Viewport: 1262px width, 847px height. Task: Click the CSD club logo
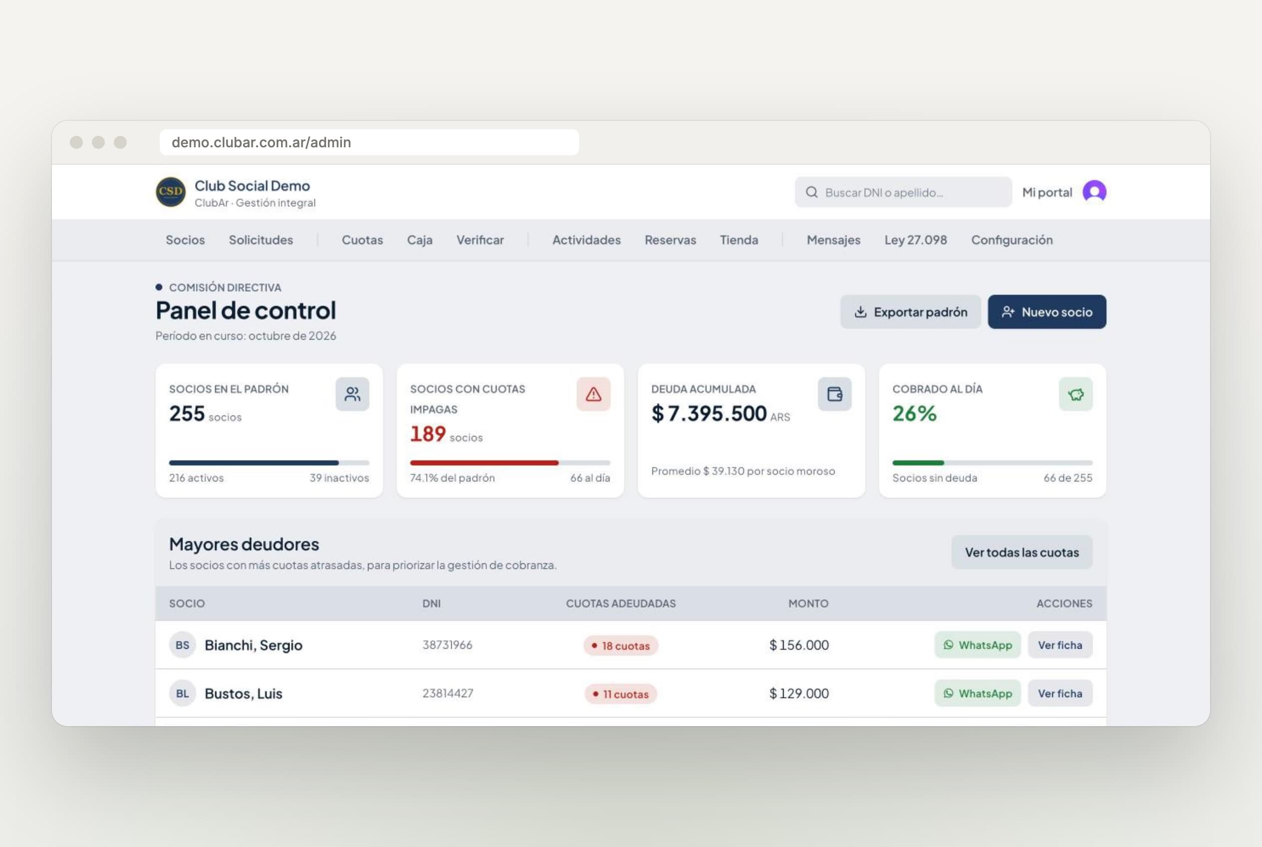(171, 192)
